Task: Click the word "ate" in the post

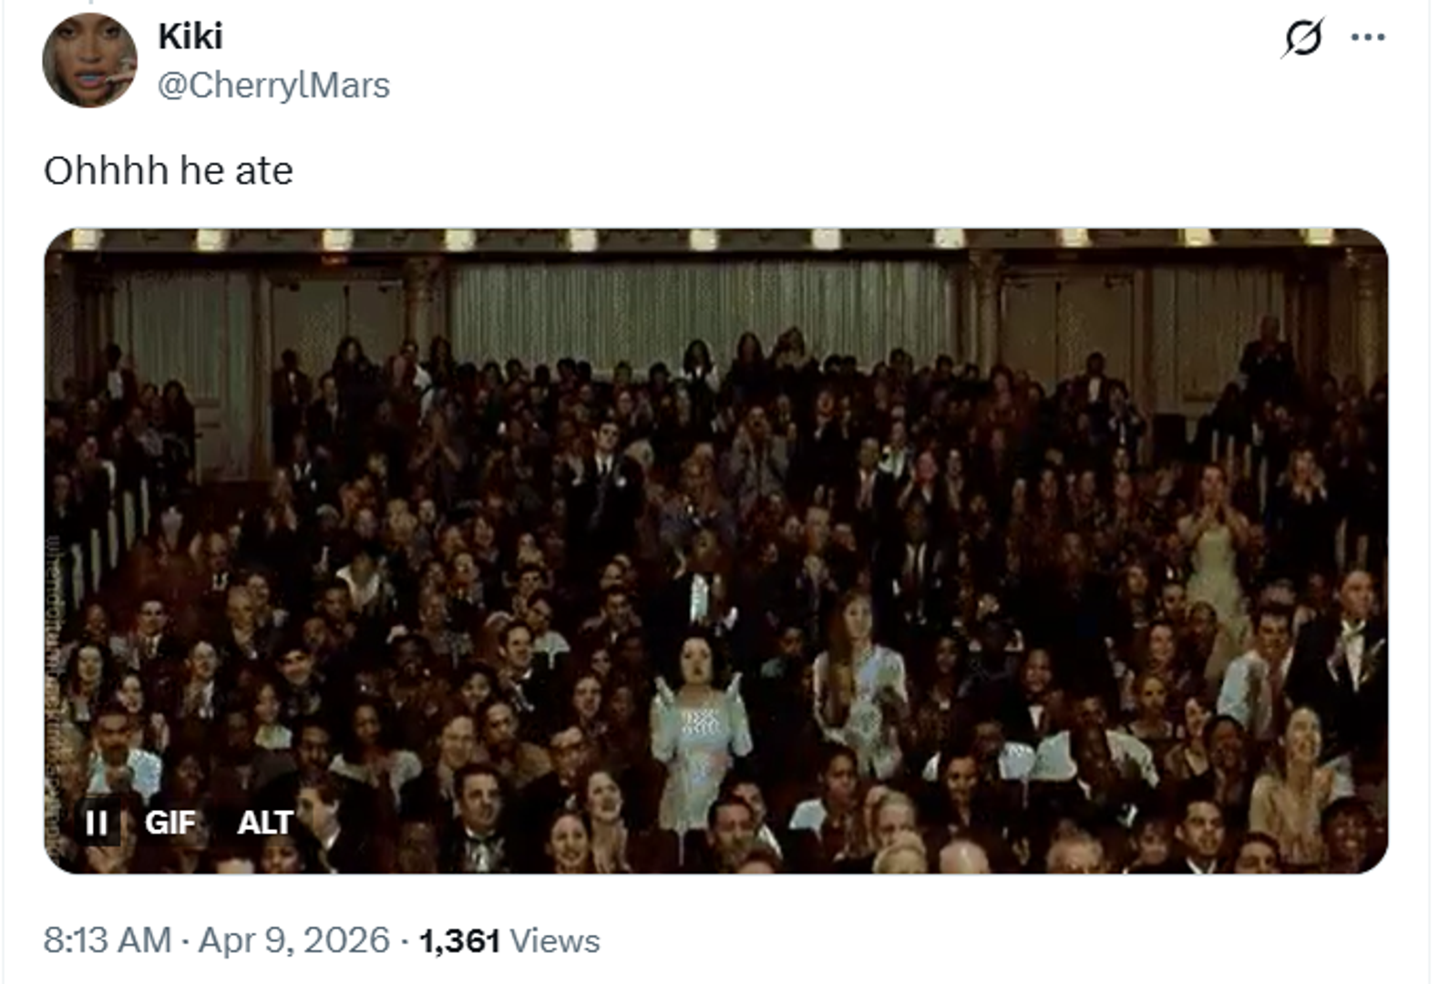Action: pos(264,170)
